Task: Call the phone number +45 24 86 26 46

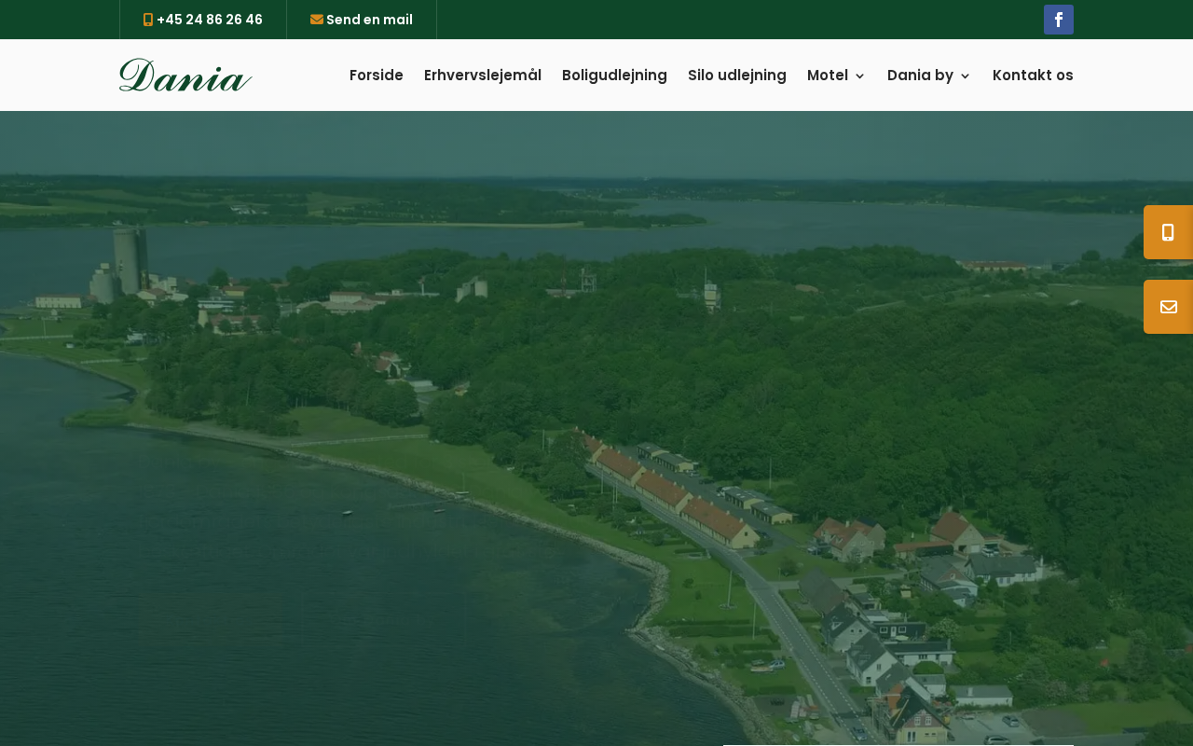Action: click(x=203, y=20)
